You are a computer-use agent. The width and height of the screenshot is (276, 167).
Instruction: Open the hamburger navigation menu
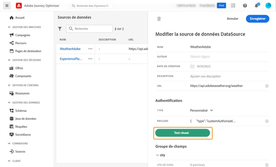7,6
